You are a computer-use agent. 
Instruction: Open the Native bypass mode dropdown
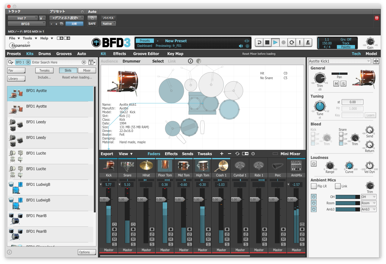point(109,23)
